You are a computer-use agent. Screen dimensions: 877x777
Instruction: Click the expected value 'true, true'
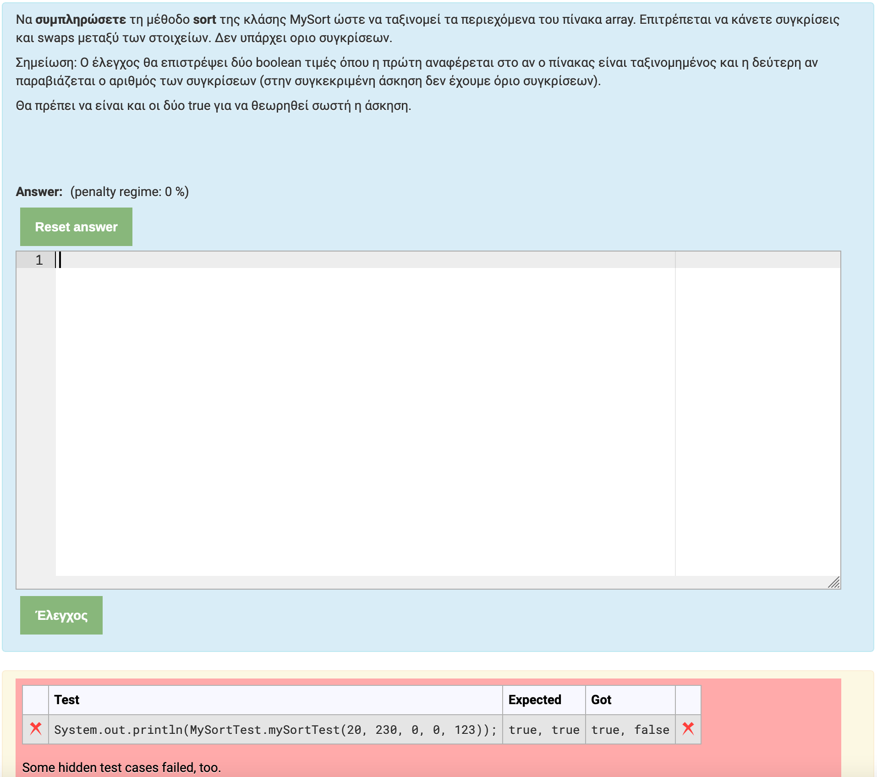(x=543, y=729)
